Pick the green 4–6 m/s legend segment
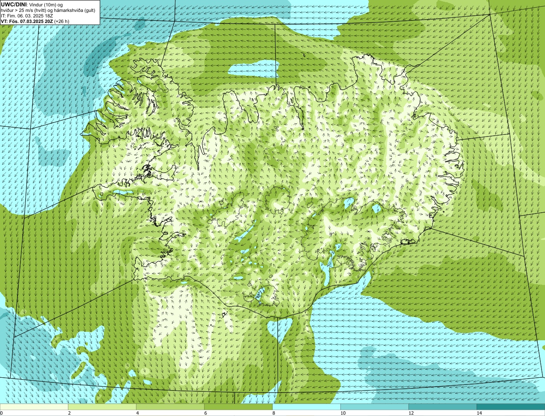The height and width of the screenshot is (416, 545). pyautogui.click(x=170, y=407)
